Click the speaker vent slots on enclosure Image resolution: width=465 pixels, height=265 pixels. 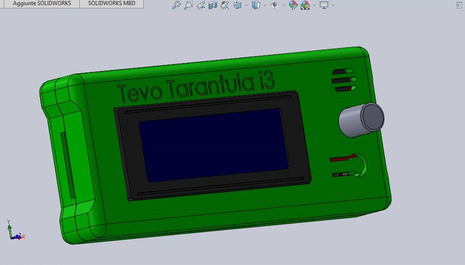pyautogui.click(x=344, y=80)
